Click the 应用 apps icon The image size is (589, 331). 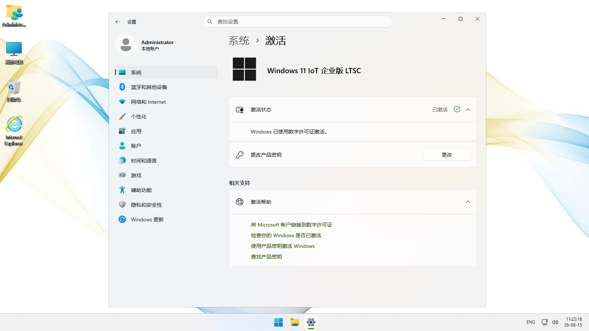coord(122,131)
